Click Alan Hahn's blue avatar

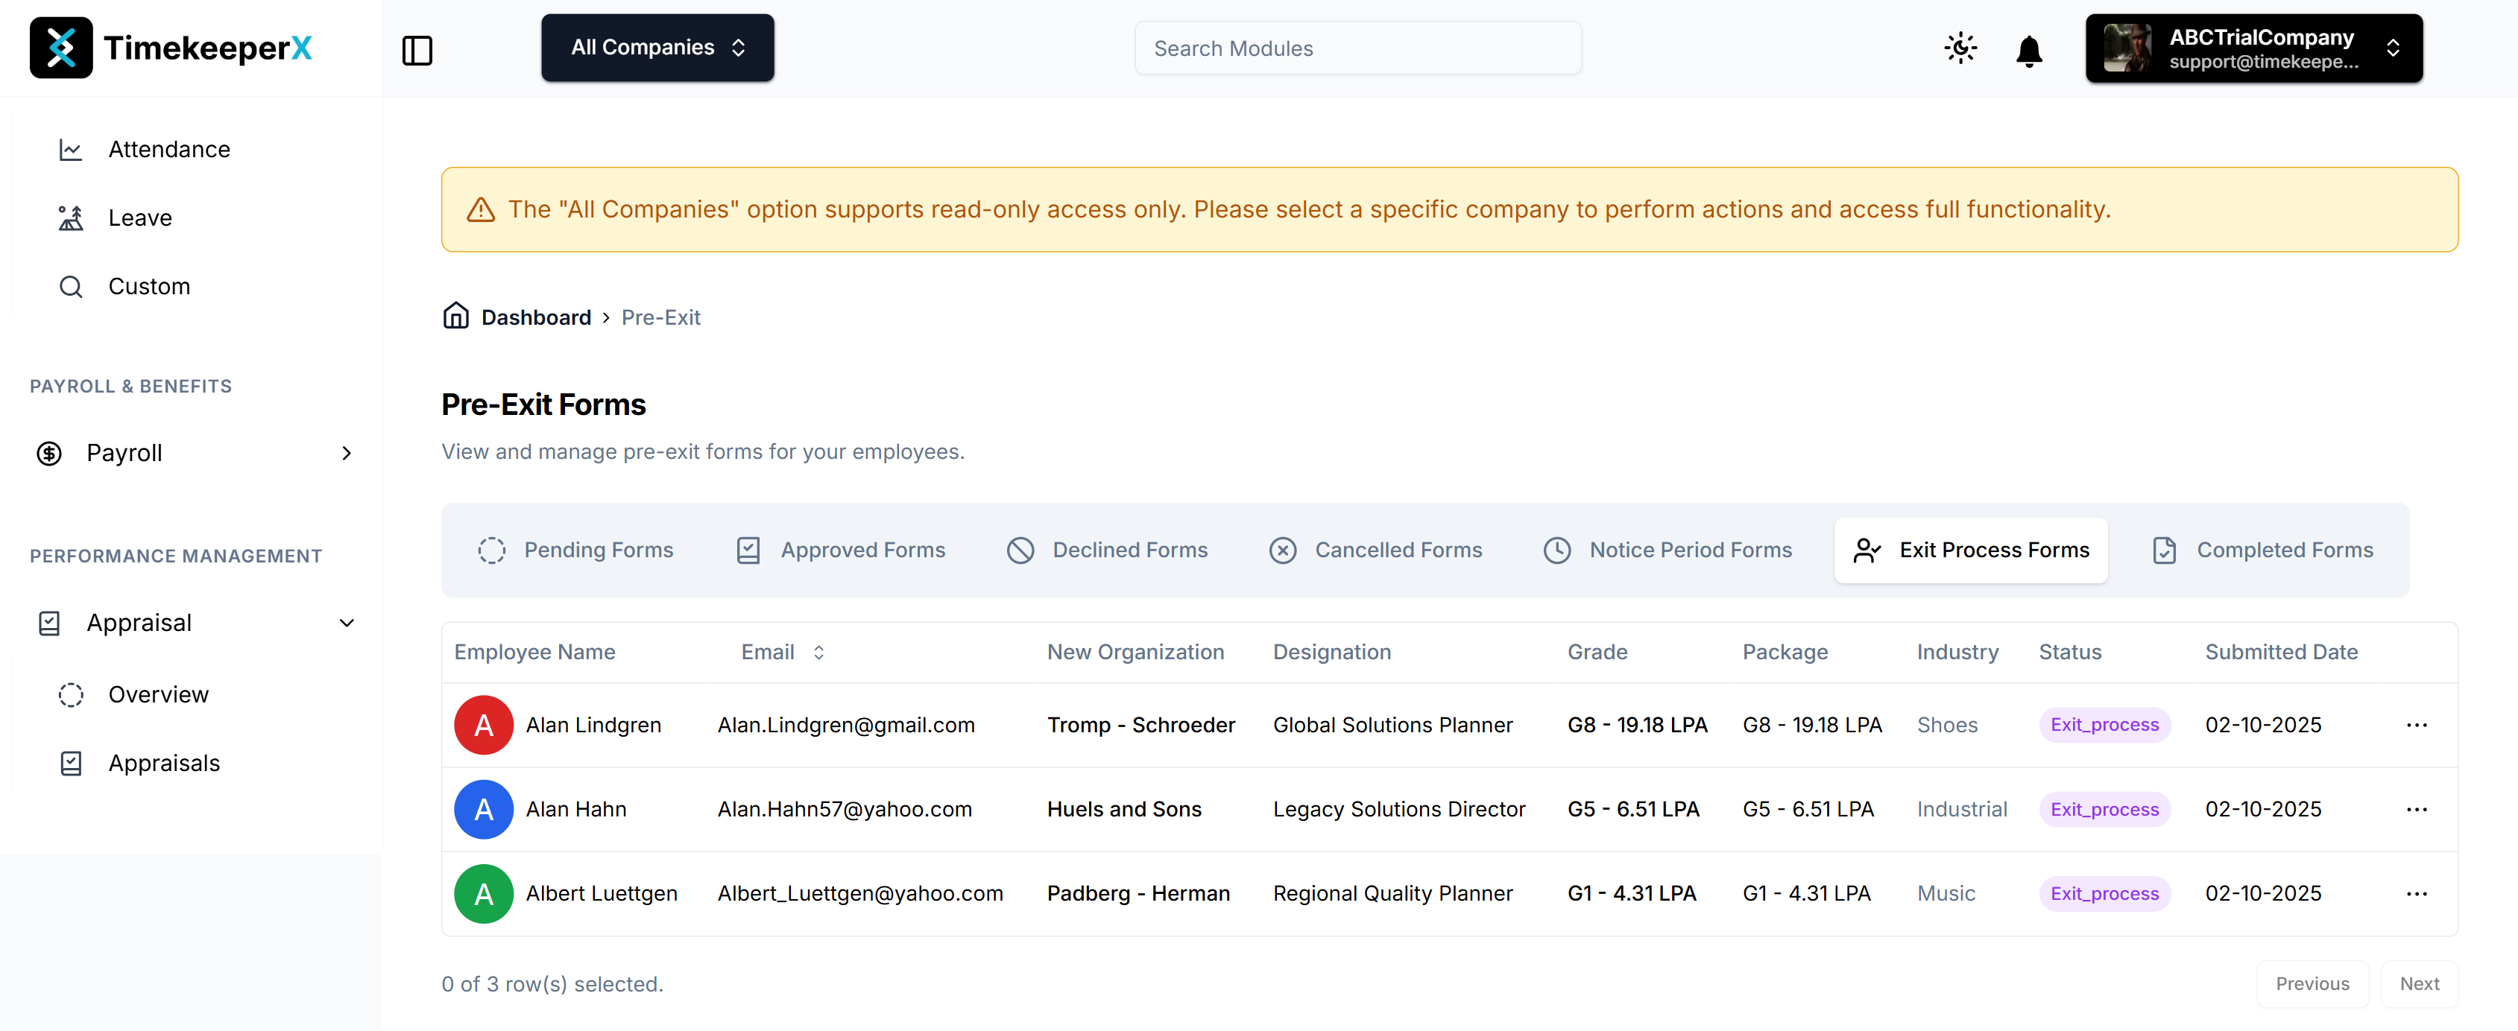[x=483, y=809]
